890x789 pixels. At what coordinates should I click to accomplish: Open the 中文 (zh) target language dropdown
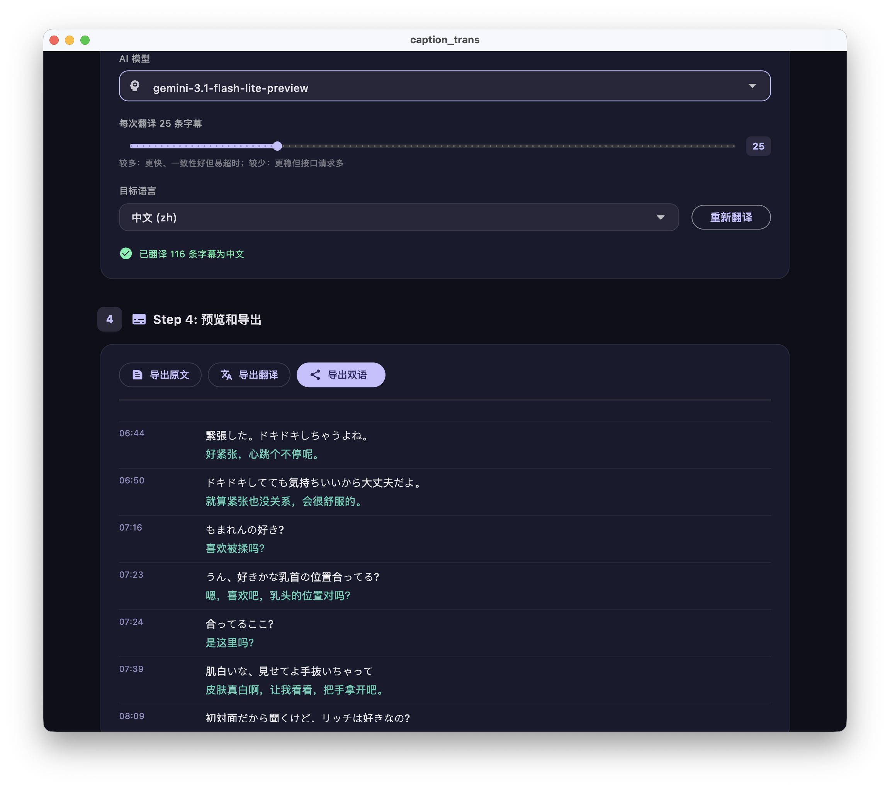[x=398, y=217]
